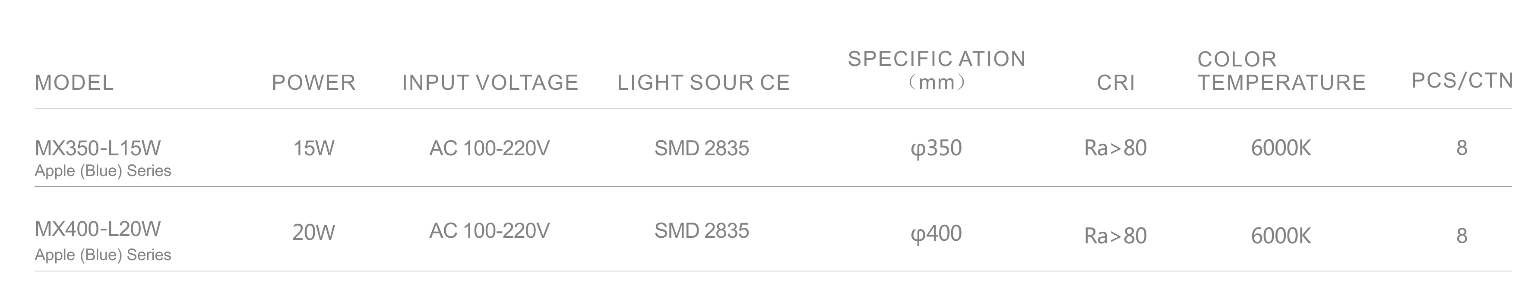Select the COLOR TEMPERATURE header

pos(1281,70)
